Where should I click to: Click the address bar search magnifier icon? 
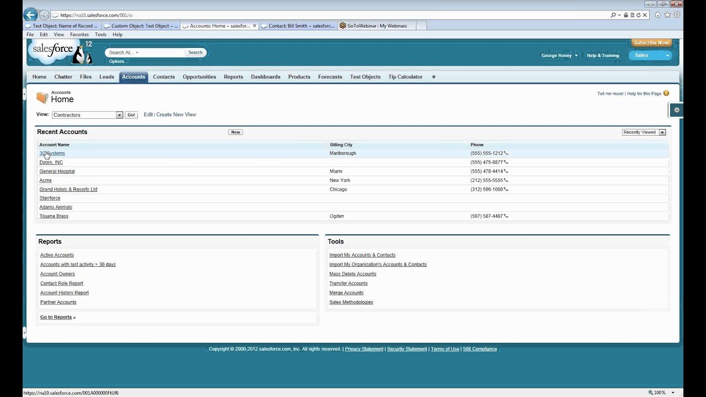613,15
